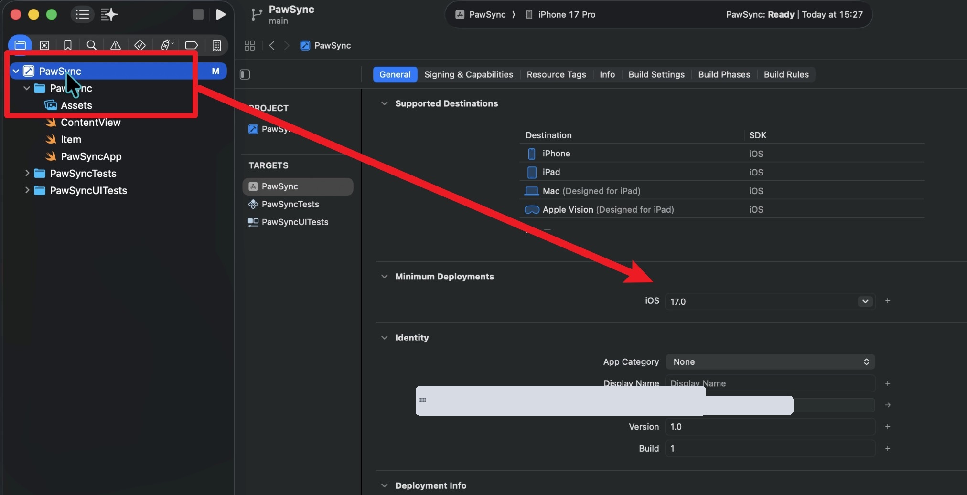Collapse the PawSync project root
Viewport: 967px width, 495px height.
click(16, 71)
